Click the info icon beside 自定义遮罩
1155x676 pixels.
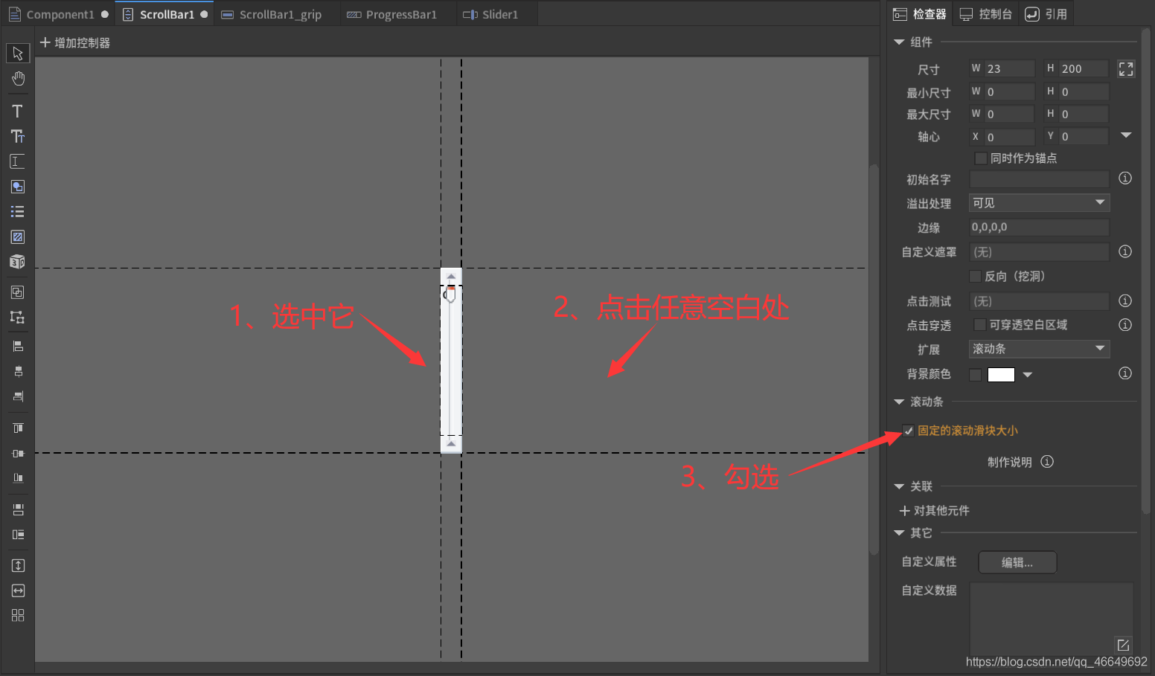coord(1125,251)
